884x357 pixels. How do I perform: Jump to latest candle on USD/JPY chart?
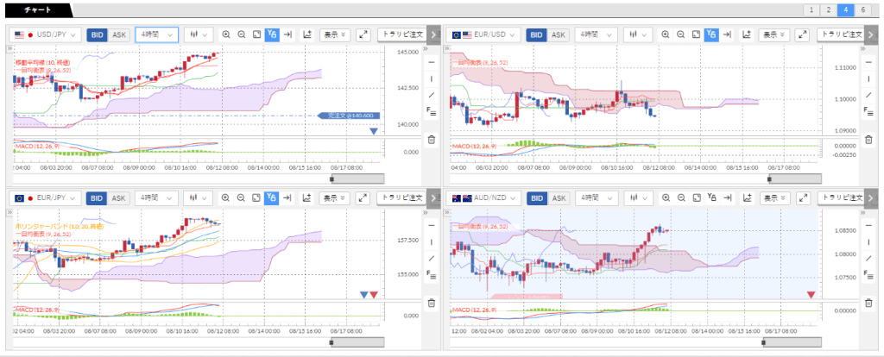tap(287, 34)
